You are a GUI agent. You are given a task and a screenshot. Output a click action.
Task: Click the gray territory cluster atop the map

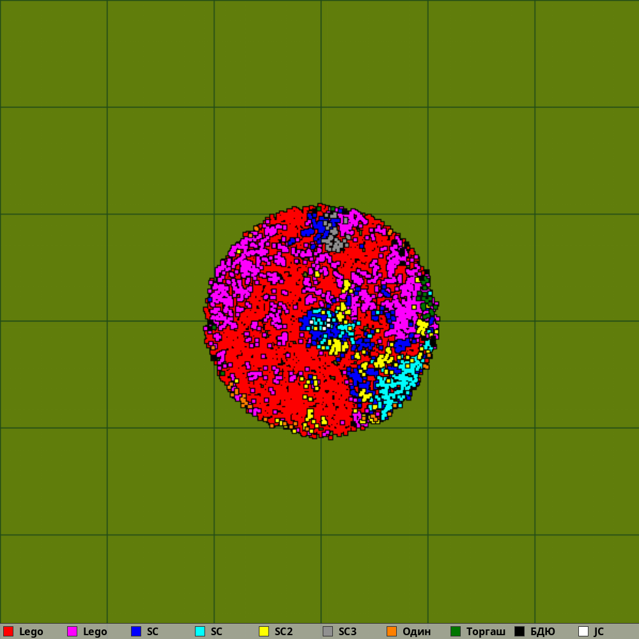pos(334,238)
